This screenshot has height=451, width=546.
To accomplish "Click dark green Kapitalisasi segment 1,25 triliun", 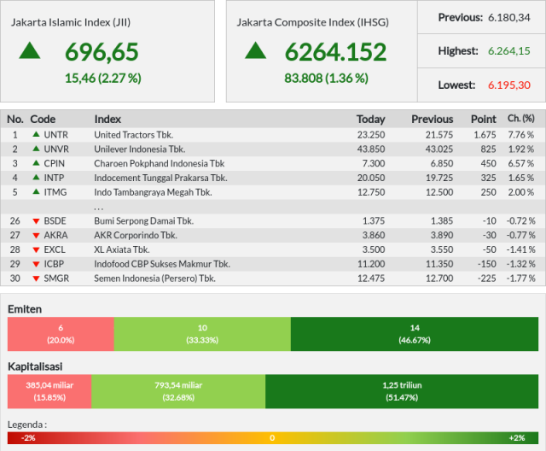I will [402, 391].
